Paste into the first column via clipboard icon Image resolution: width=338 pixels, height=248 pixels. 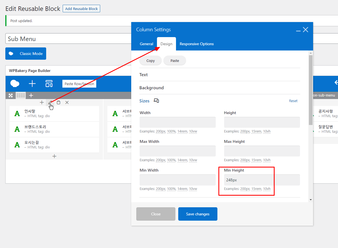click(58, 102)
